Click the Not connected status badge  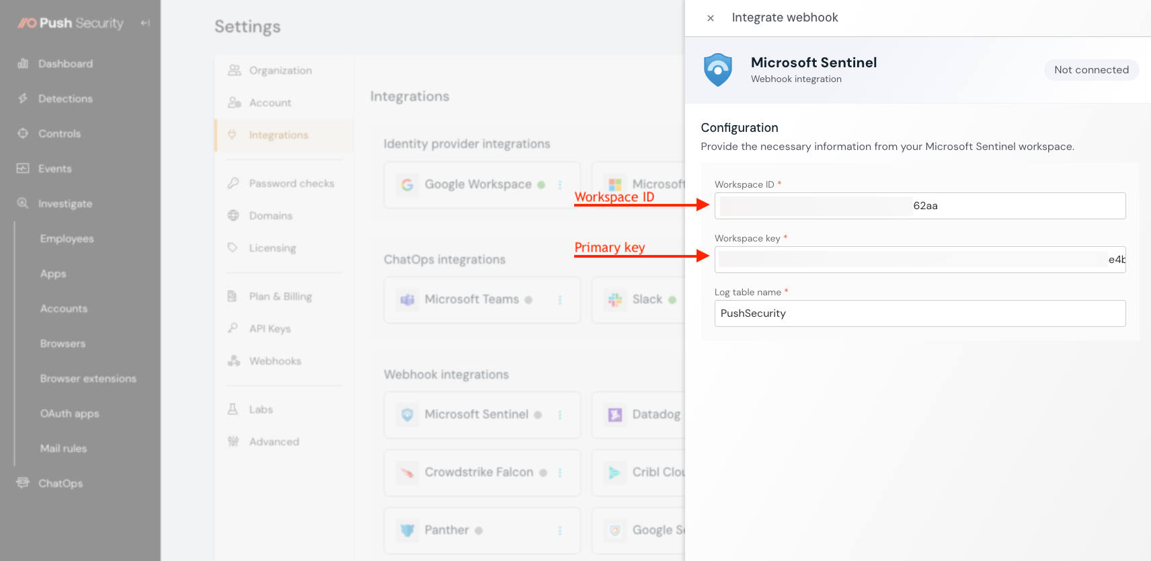[x=1091, y=70]
